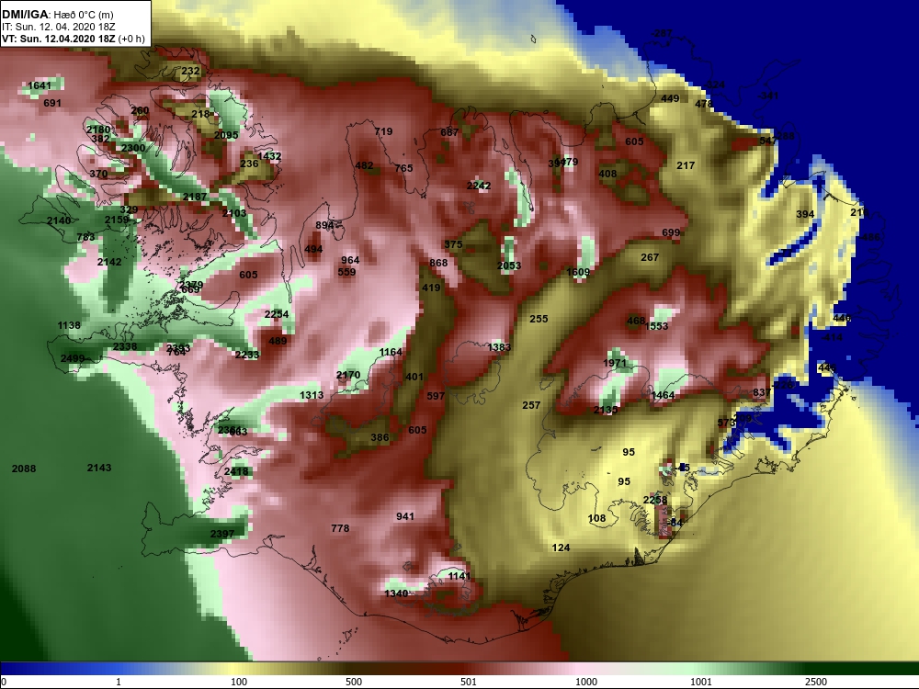
Task: Click the map value 1138
Action: 69,325
